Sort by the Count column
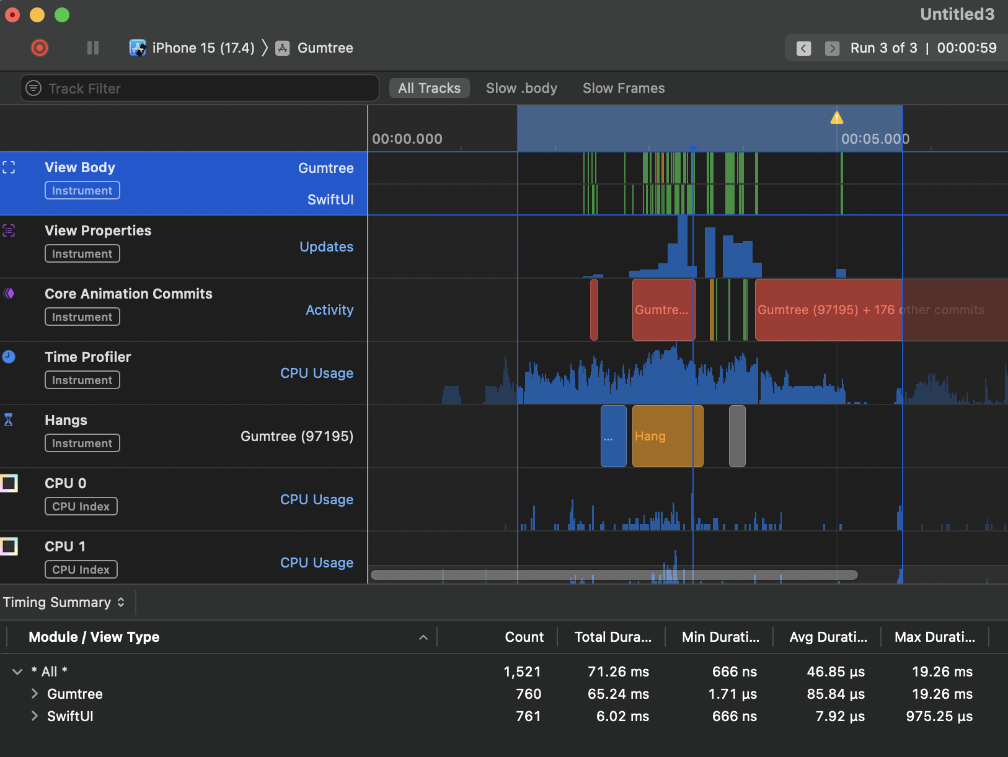Image resolution: width=1008 pixels, height=757 pixels. pyautogui.click(x=524, y=637)
